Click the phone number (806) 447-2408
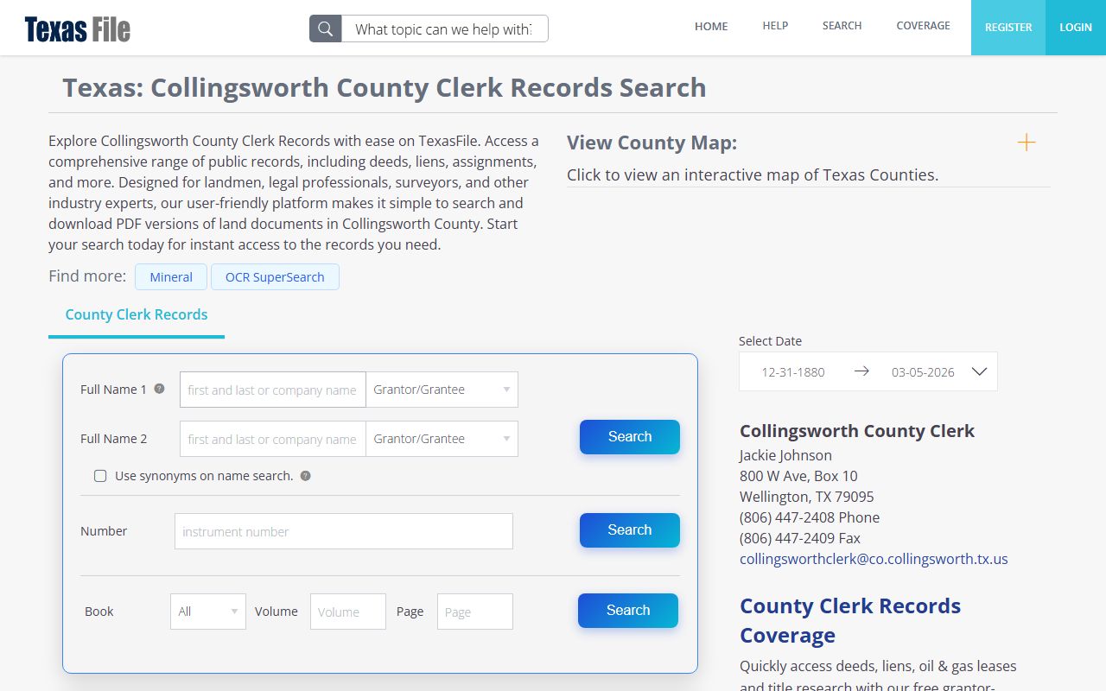 [787, 517]
